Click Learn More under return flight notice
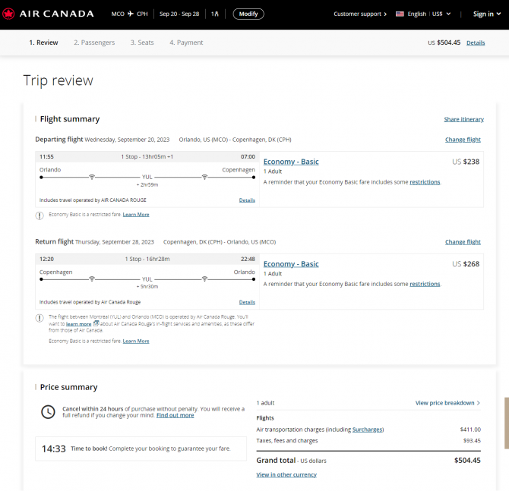Screen dimensions: 509x491 (x=136, y=341)
